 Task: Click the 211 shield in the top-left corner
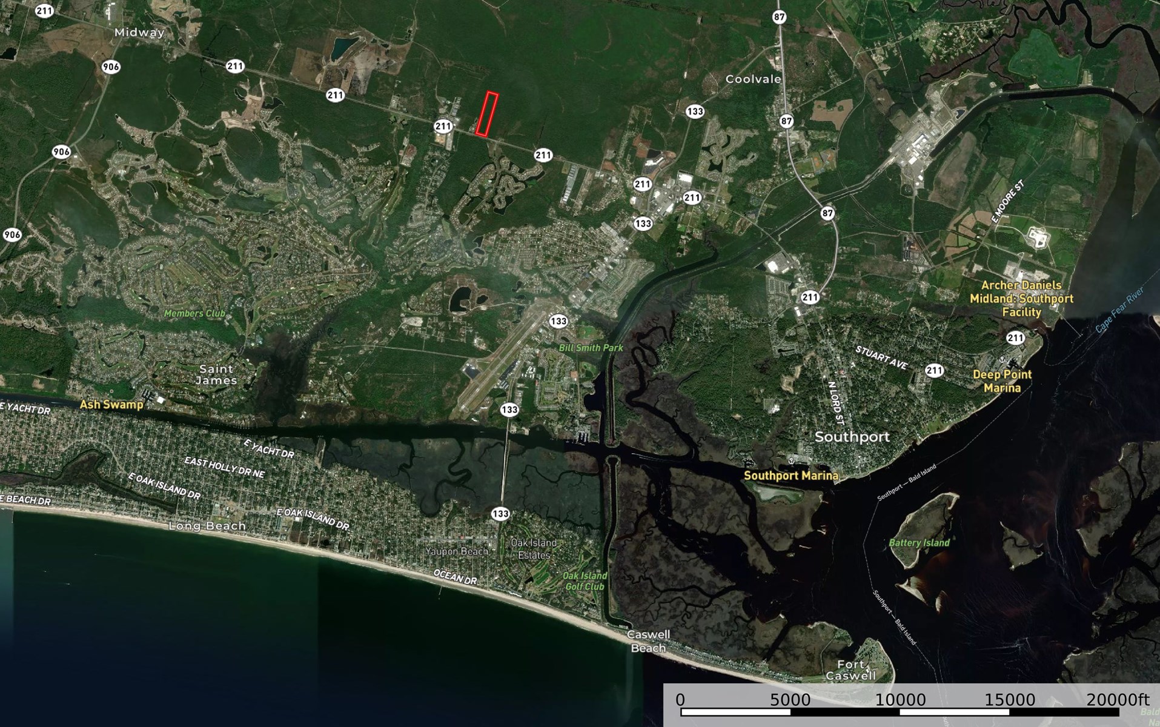pos(44,11)
